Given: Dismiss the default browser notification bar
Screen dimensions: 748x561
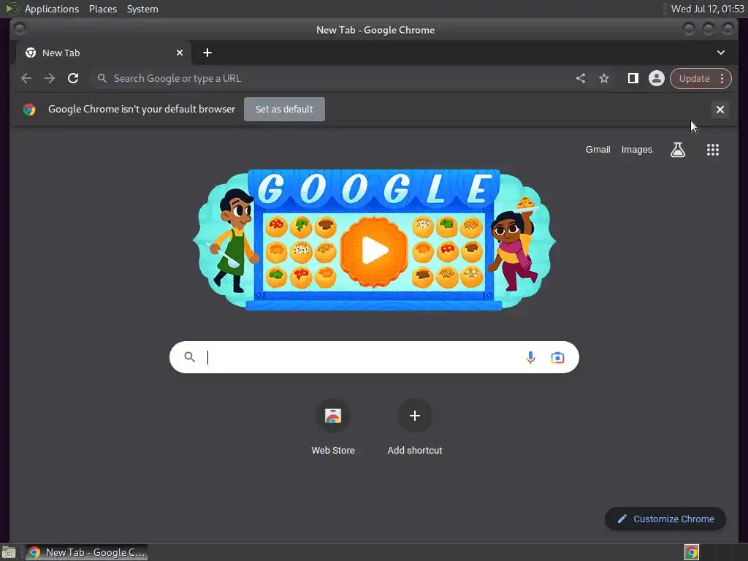Looking at the screenshot, I should coord(720,110).
